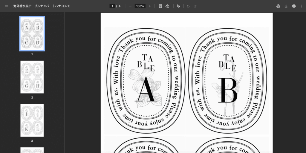The image size is (306, 153).
Task: Click the thumbnail label number 2
Action: coord(32,98)
